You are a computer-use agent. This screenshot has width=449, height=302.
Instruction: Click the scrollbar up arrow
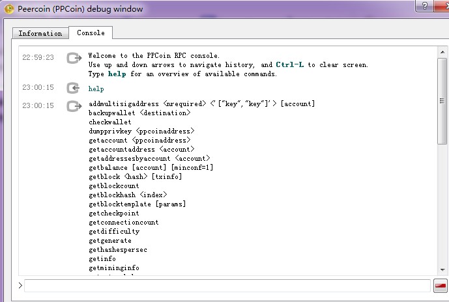(442, 52)
